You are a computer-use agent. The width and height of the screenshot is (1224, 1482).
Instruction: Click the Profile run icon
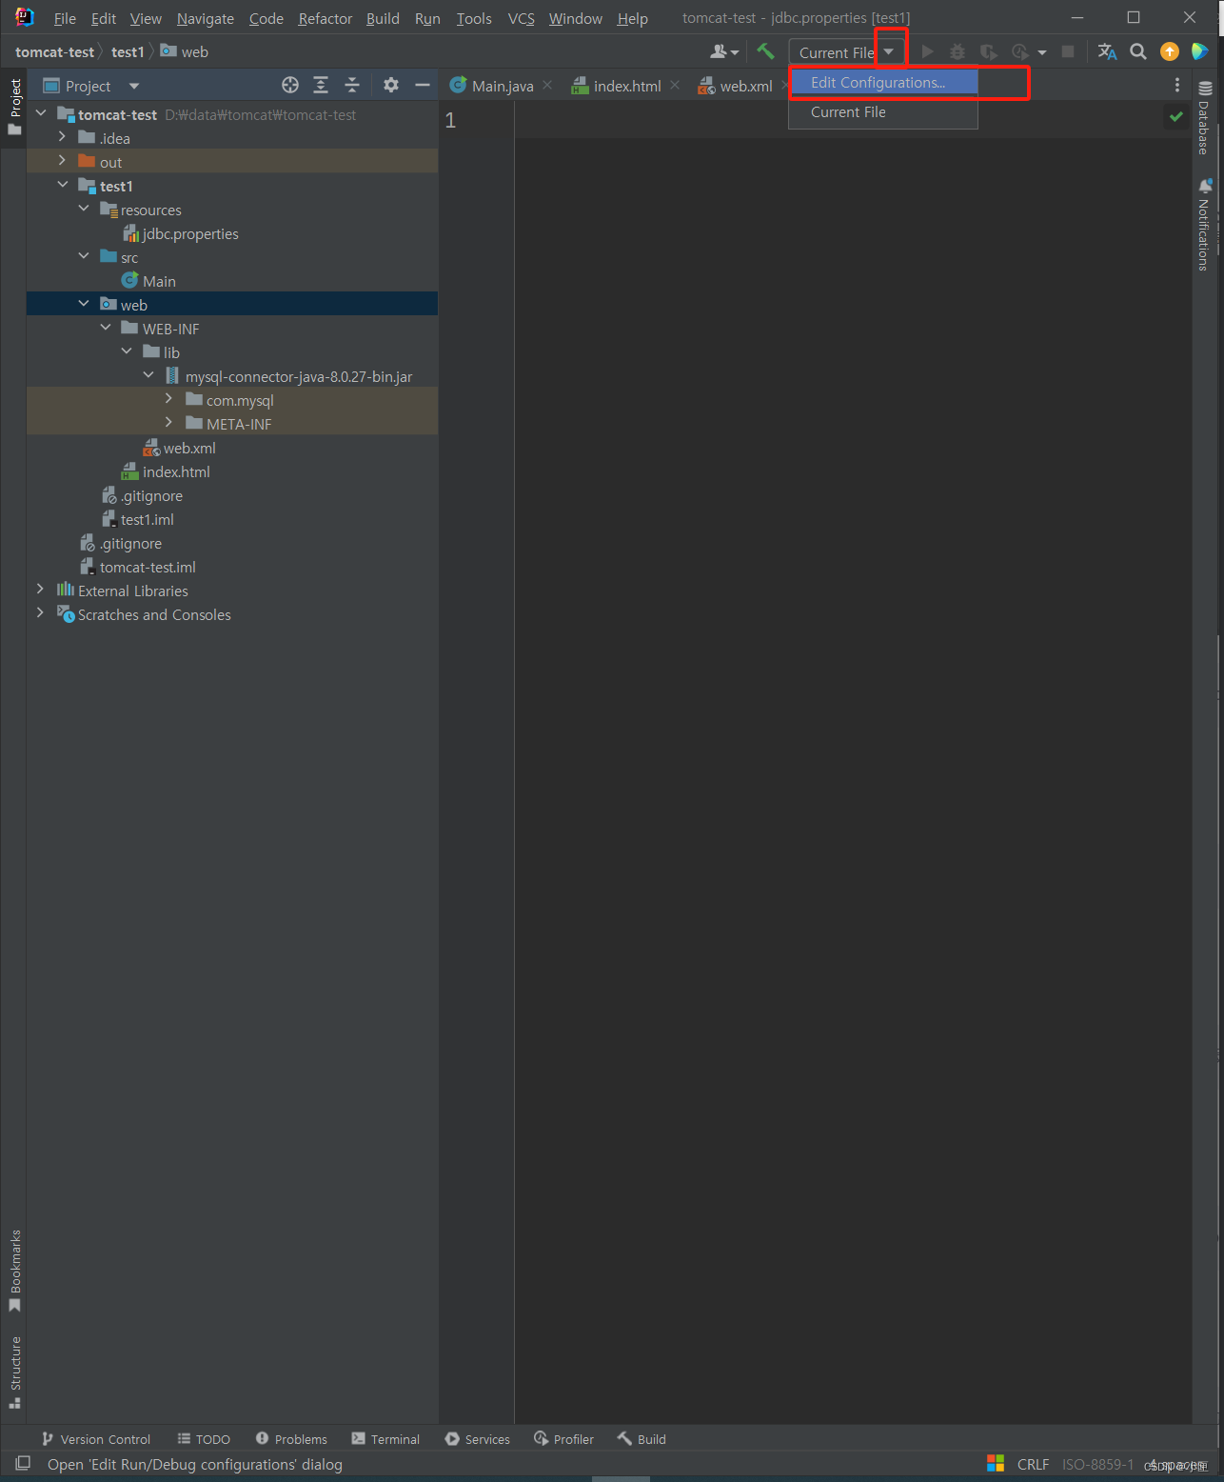[x=1020, y=51]
